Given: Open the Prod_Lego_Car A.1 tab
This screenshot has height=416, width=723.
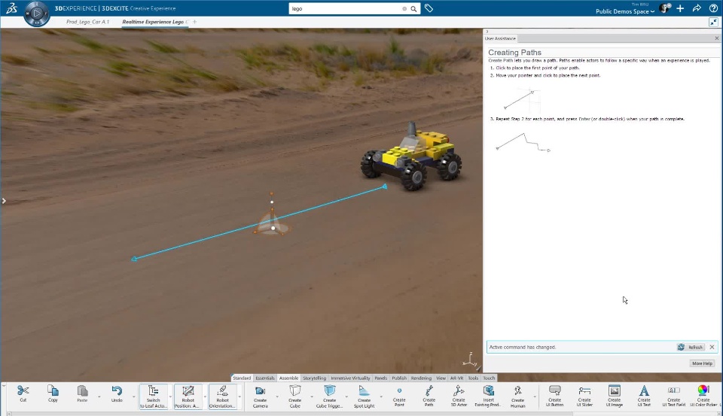Looking at the screenshot, I should 88,22.
